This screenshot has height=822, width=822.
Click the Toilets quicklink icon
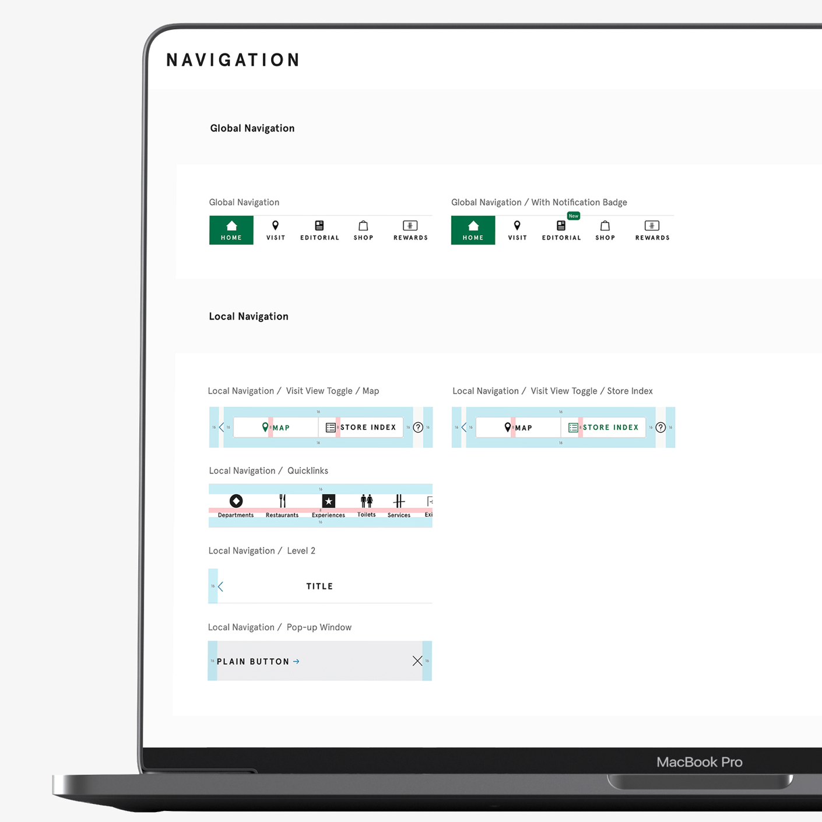click(366, 501)
